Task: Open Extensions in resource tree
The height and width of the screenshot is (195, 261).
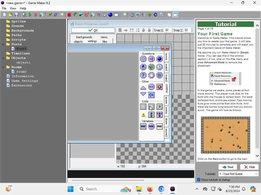Action: click(21, 85)
